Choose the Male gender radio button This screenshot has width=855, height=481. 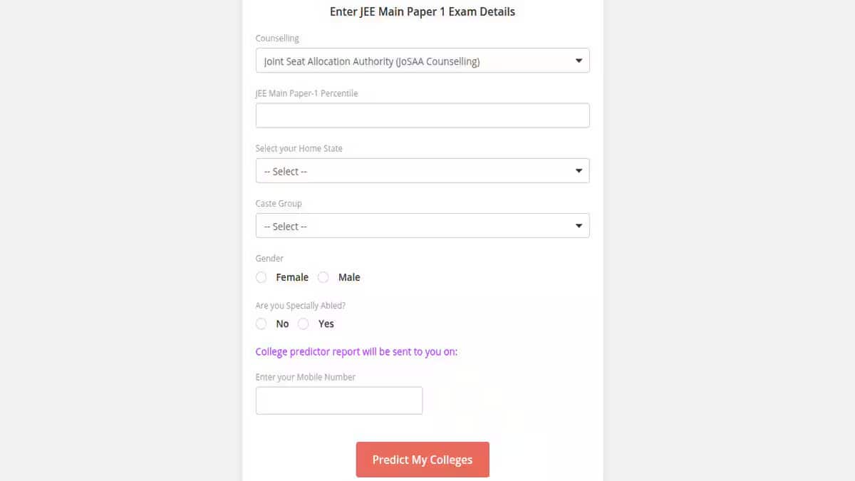(323, 277)
